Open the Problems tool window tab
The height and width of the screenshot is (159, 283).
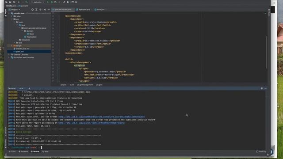tap(23, 151)
